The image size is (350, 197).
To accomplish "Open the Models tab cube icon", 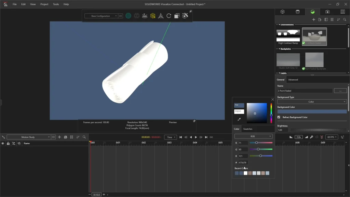I will pyautogui.click(x=283, y=12).
